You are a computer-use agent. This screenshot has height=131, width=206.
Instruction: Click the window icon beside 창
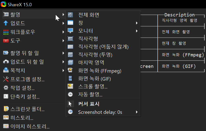tap(70, 23)
